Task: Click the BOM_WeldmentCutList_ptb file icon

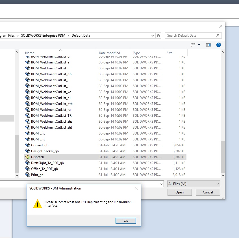Action: [x=28, y=103]
